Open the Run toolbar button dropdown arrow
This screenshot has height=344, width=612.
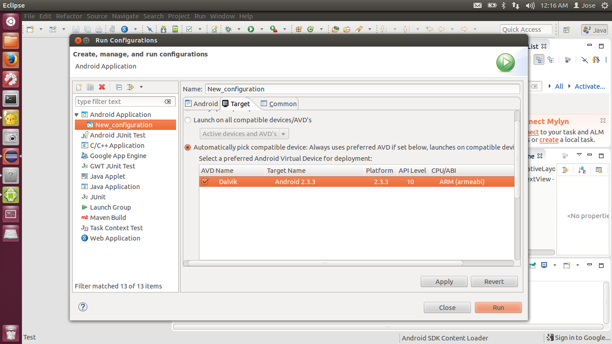[x=261, y=29]
